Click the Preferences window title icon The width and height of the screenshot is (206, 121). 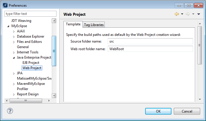click(x=5, y=5)
